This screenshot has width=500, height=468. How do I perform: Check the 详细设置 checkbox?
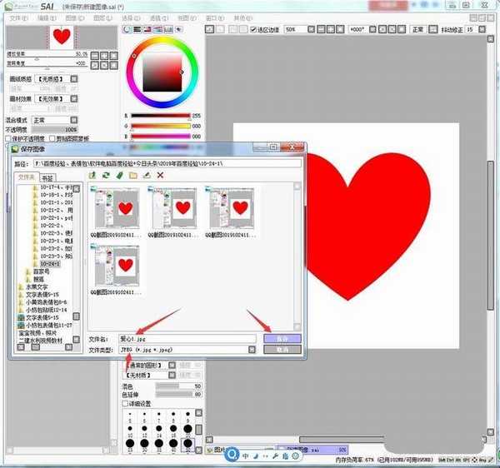click(x=126, y=404)
